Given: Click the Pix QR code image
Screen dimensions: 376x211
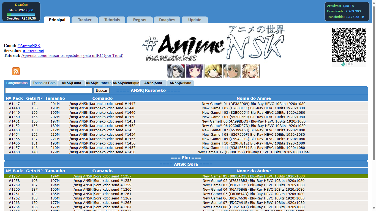Looking at the screenshot, I should click(x=349, y=45).
